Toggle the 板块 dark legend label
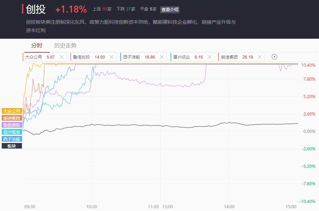 click(x=12, y=146)
